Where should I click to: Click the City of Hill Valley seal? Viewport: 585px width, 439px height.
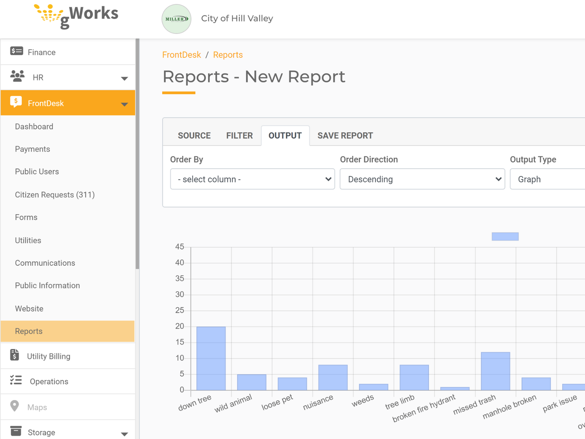[176, 19]
